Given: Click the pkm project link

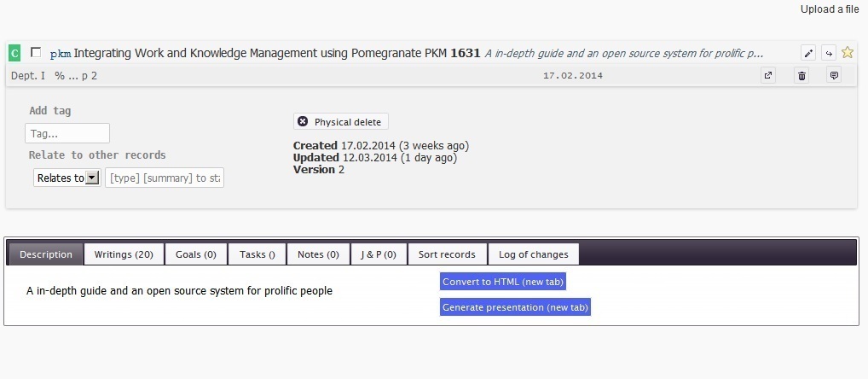Looking at the screenshot, I should click(x=61, y=54).
